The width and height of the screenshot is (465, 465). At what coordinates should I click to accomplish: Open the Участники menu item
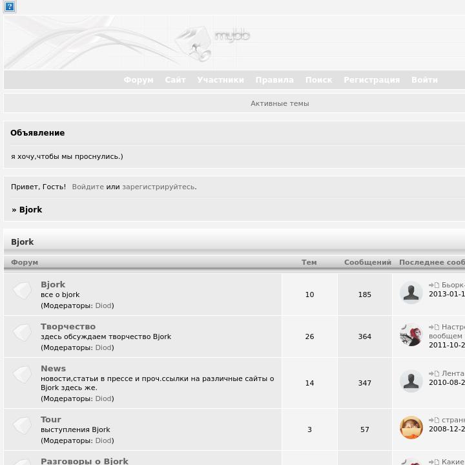(221, 80)
